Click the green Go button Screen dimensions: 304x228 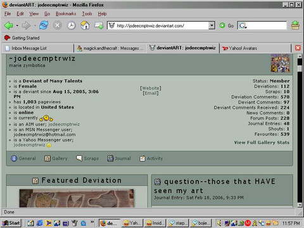[x=227, y=26]
